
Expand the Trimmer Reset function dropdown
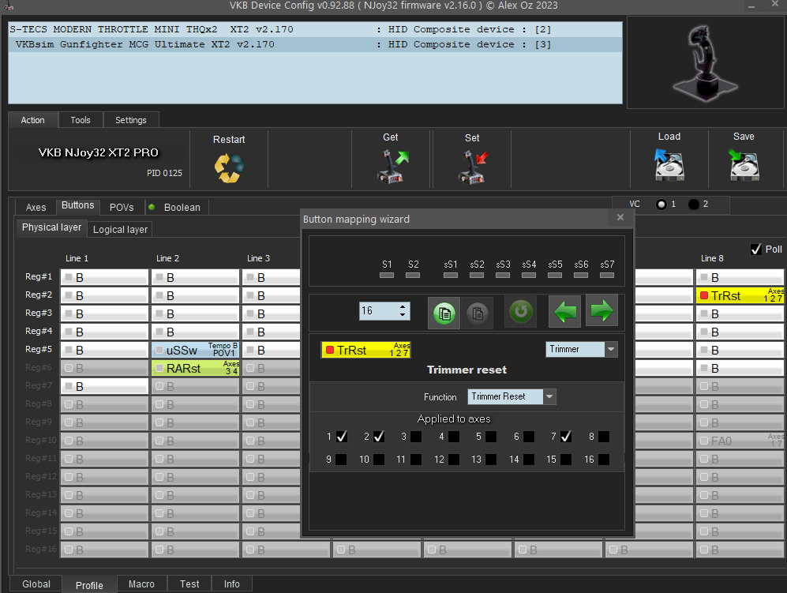[x=549, y=396]
